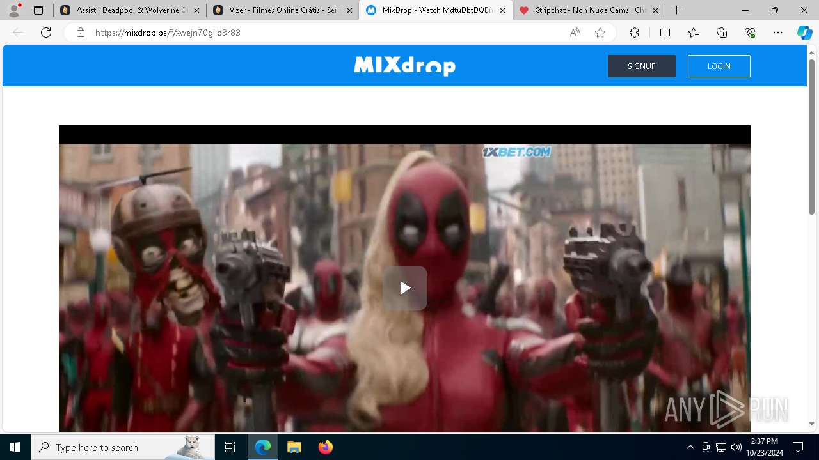
Task: Close the Vizer tab
Action: [x=349, y=10]
